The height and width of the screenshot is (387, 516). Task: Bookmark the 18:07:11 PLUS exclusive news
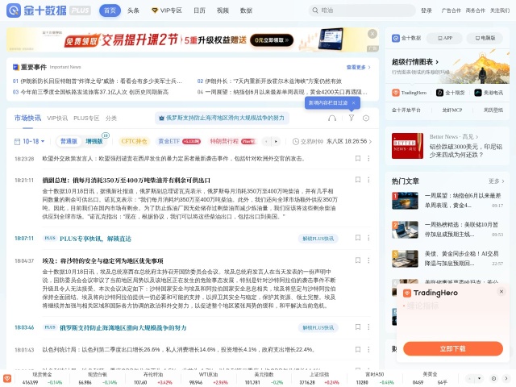coord(358,238)
